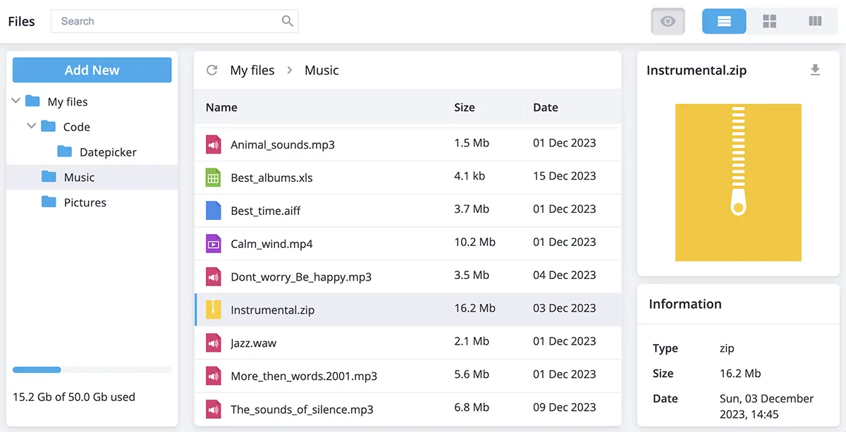Click the download icon for Instrumental.zip
846x432 pixels.
click(x=815, y=70)
